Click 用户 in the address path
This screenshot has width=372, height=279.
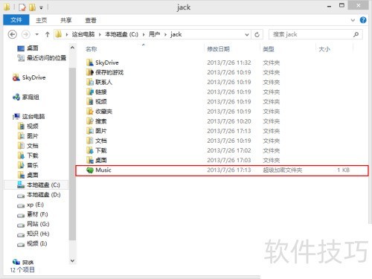(x=154, y=34)
